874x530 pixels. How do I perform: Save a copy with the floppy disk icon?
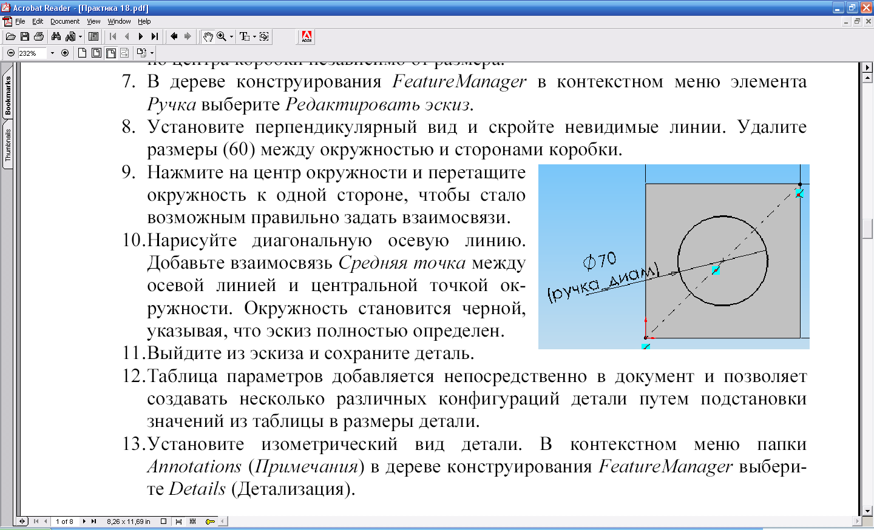(25, 37)
